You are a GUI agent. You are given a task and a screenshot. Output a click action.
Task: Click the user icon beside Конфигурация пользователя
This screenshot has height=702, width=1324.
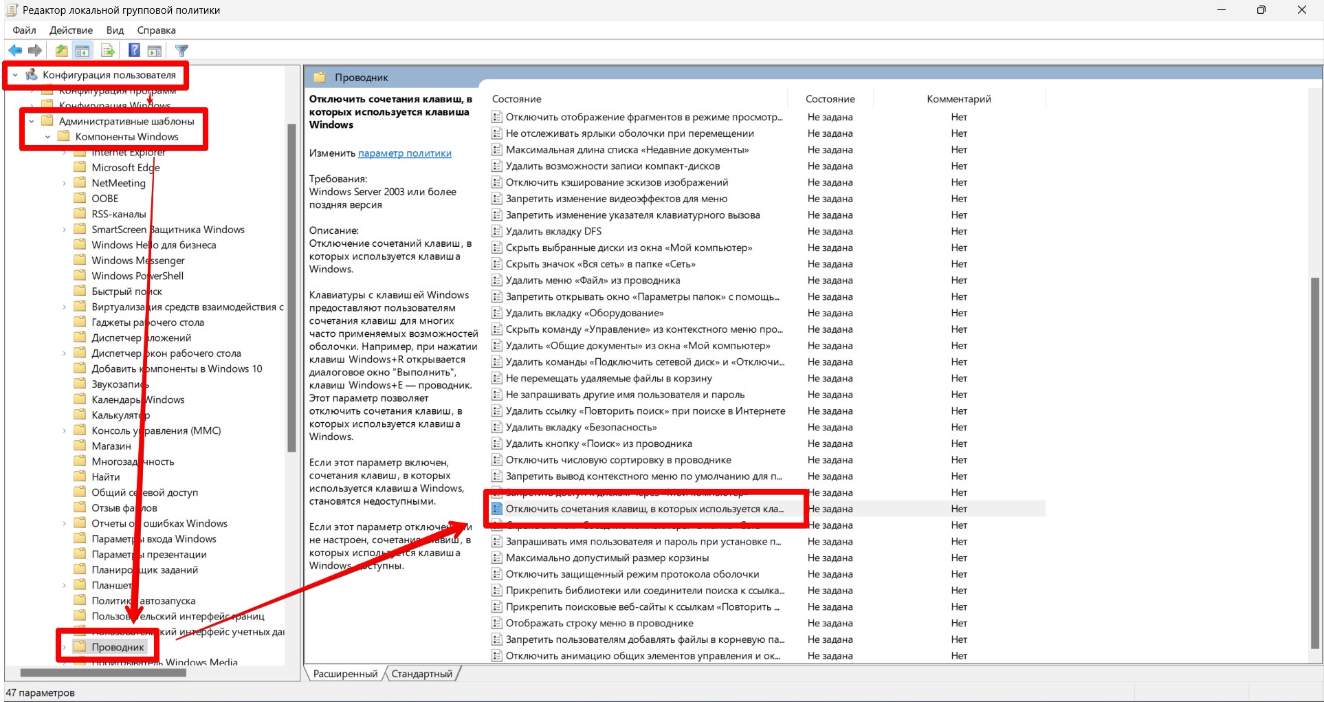coord(32,74)
